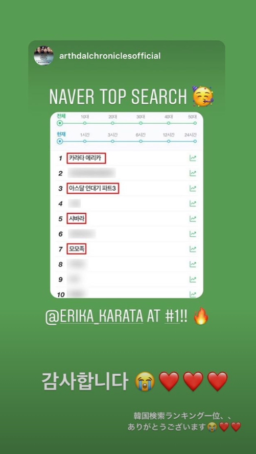Open the arthdalchroniclesofficial username link
256x454 pixels.
tap(110, 56)
